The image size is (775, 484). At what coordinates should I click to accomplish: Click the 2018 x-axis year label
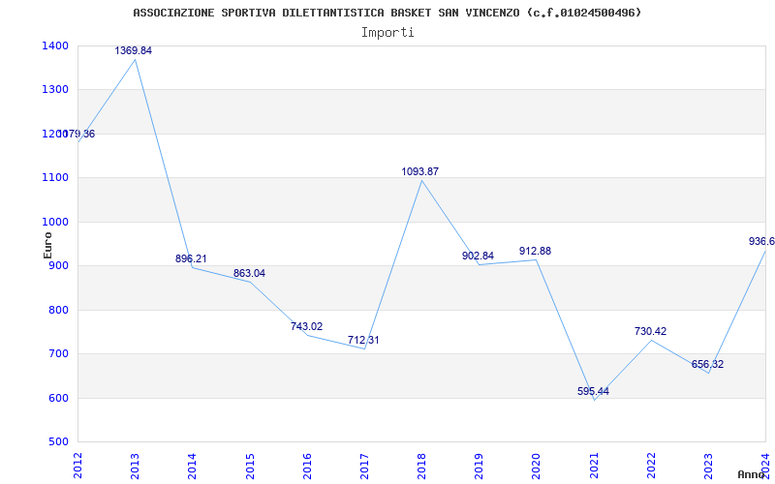421,466
